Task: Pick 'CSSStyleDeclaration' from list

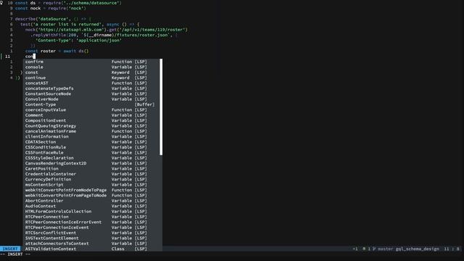Action: (x=93, y=158)
